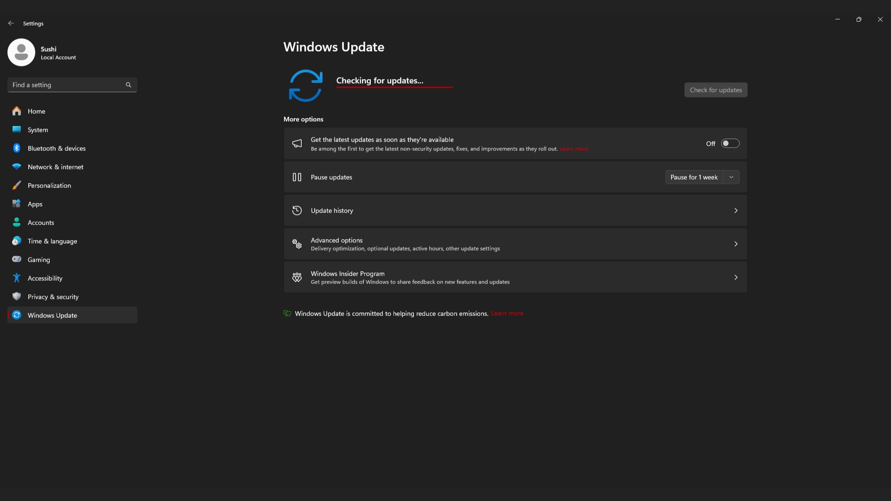This screenshot has height=501, width=891.
Task: Click the Accessibility figure icon
Action: coord(17,278)
